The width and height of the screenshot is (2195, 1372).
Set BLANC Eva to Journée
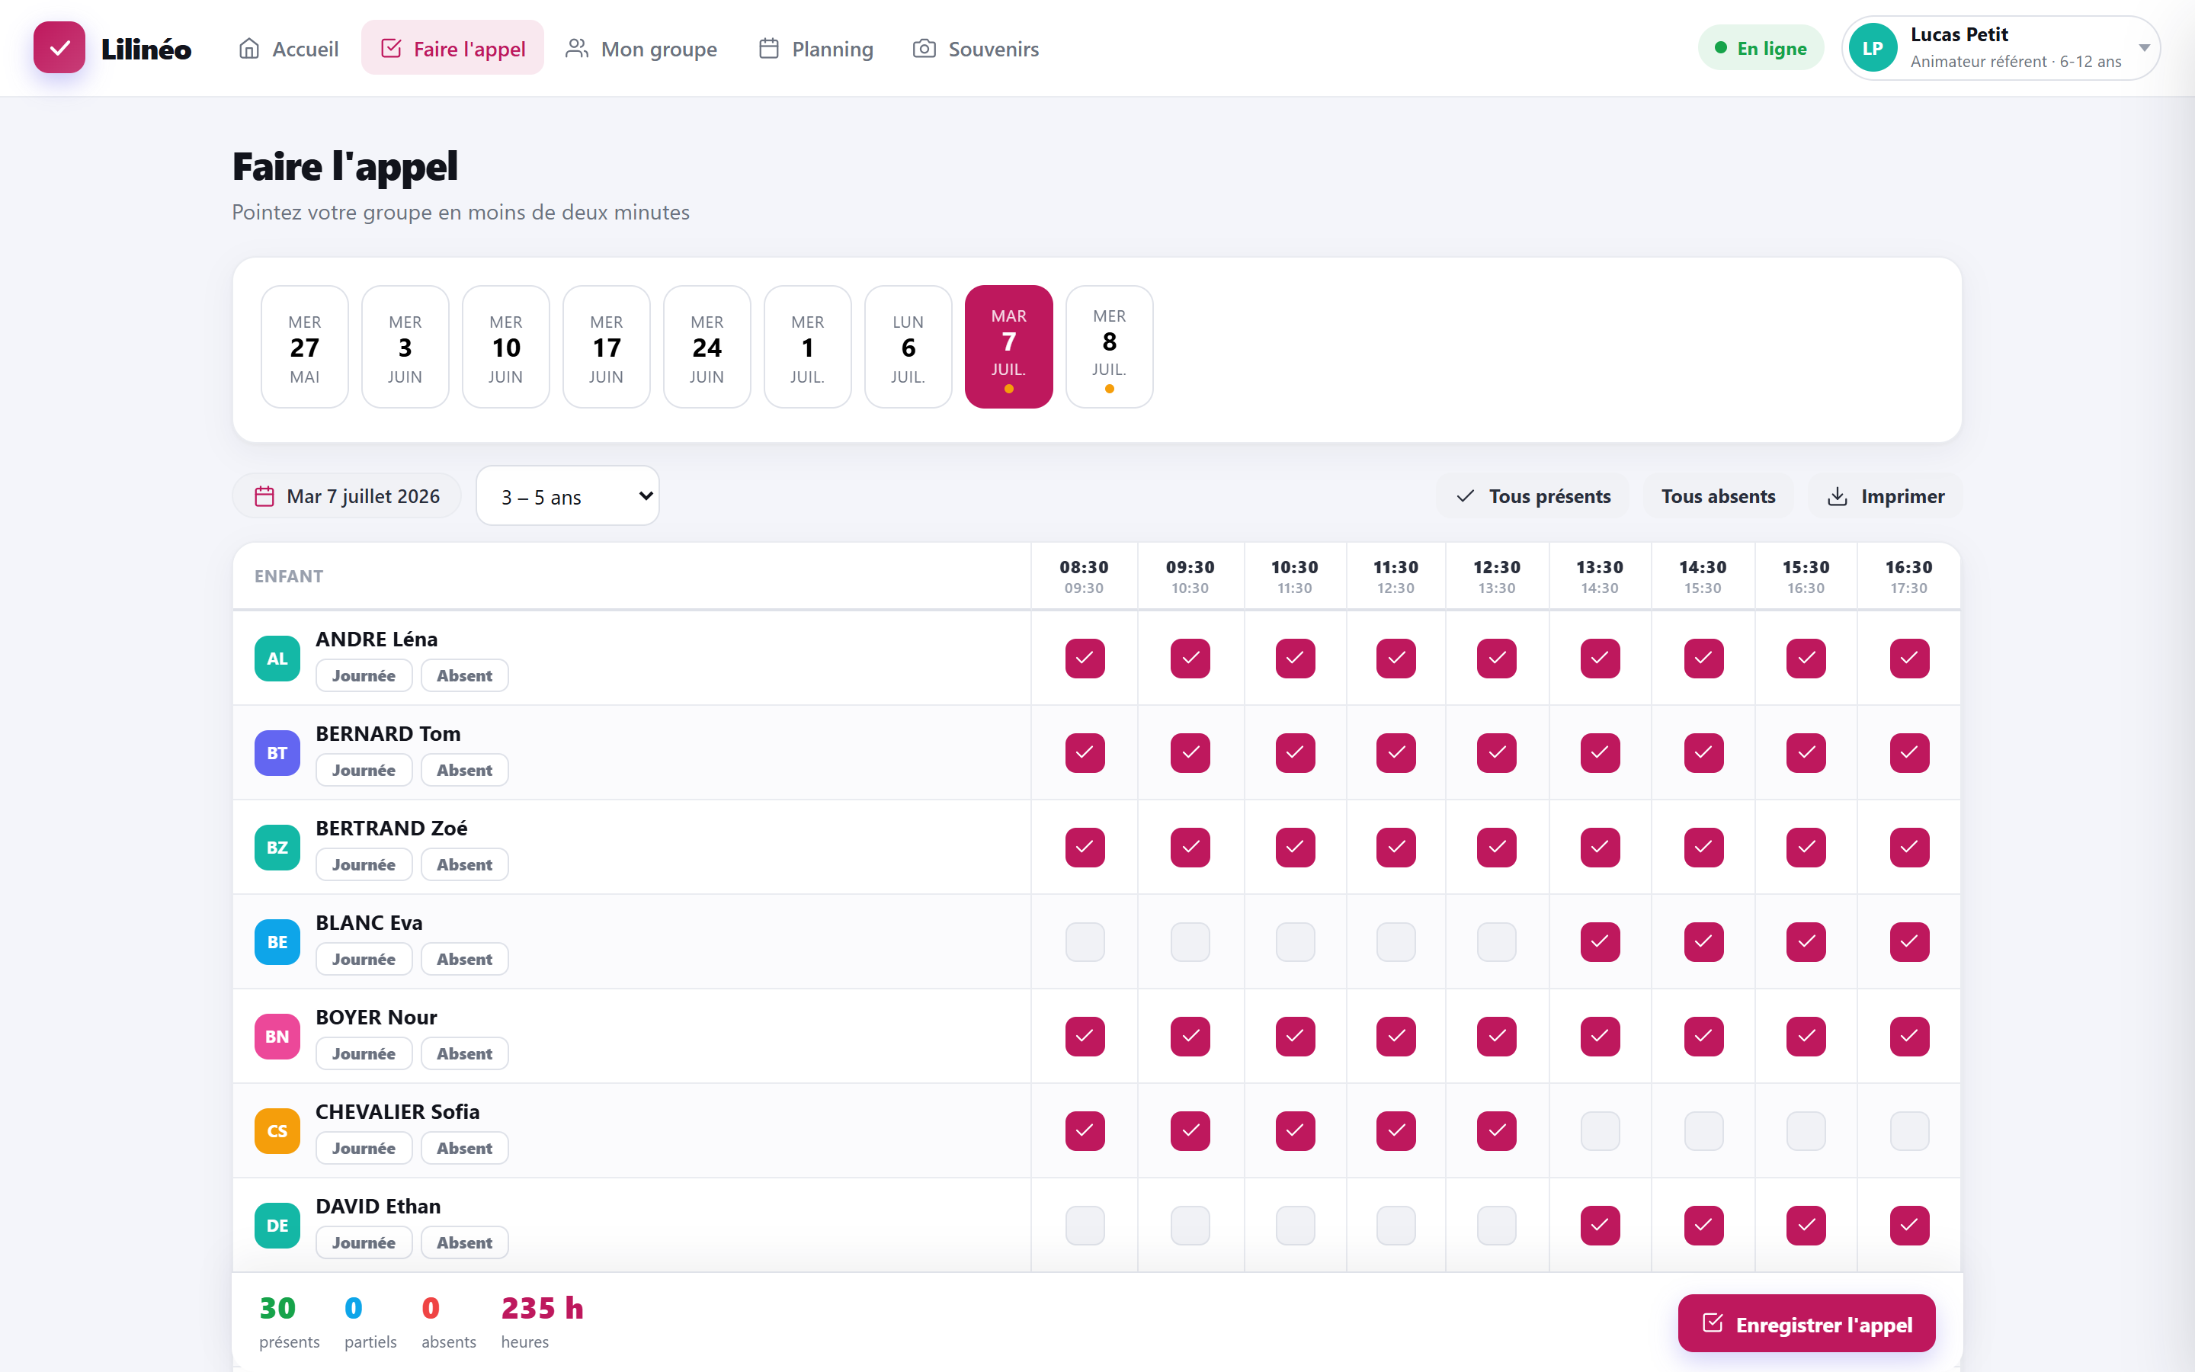(364, 959)
